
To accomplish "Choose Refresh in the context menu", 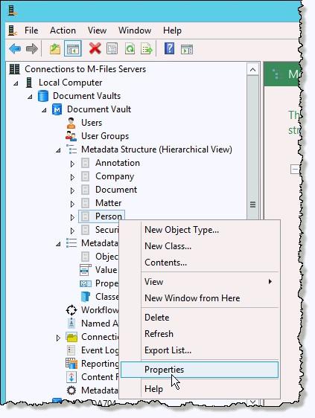I will [x=200, y=334].
